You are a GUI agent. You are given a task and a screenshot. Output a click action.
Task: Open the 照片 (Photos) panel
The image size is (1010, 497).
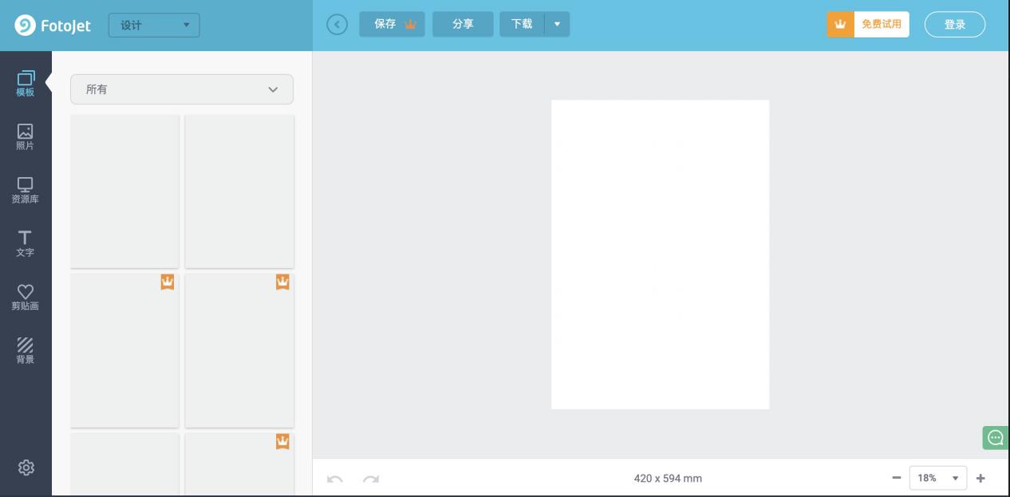pyautogui.click(x=26, y=137)
